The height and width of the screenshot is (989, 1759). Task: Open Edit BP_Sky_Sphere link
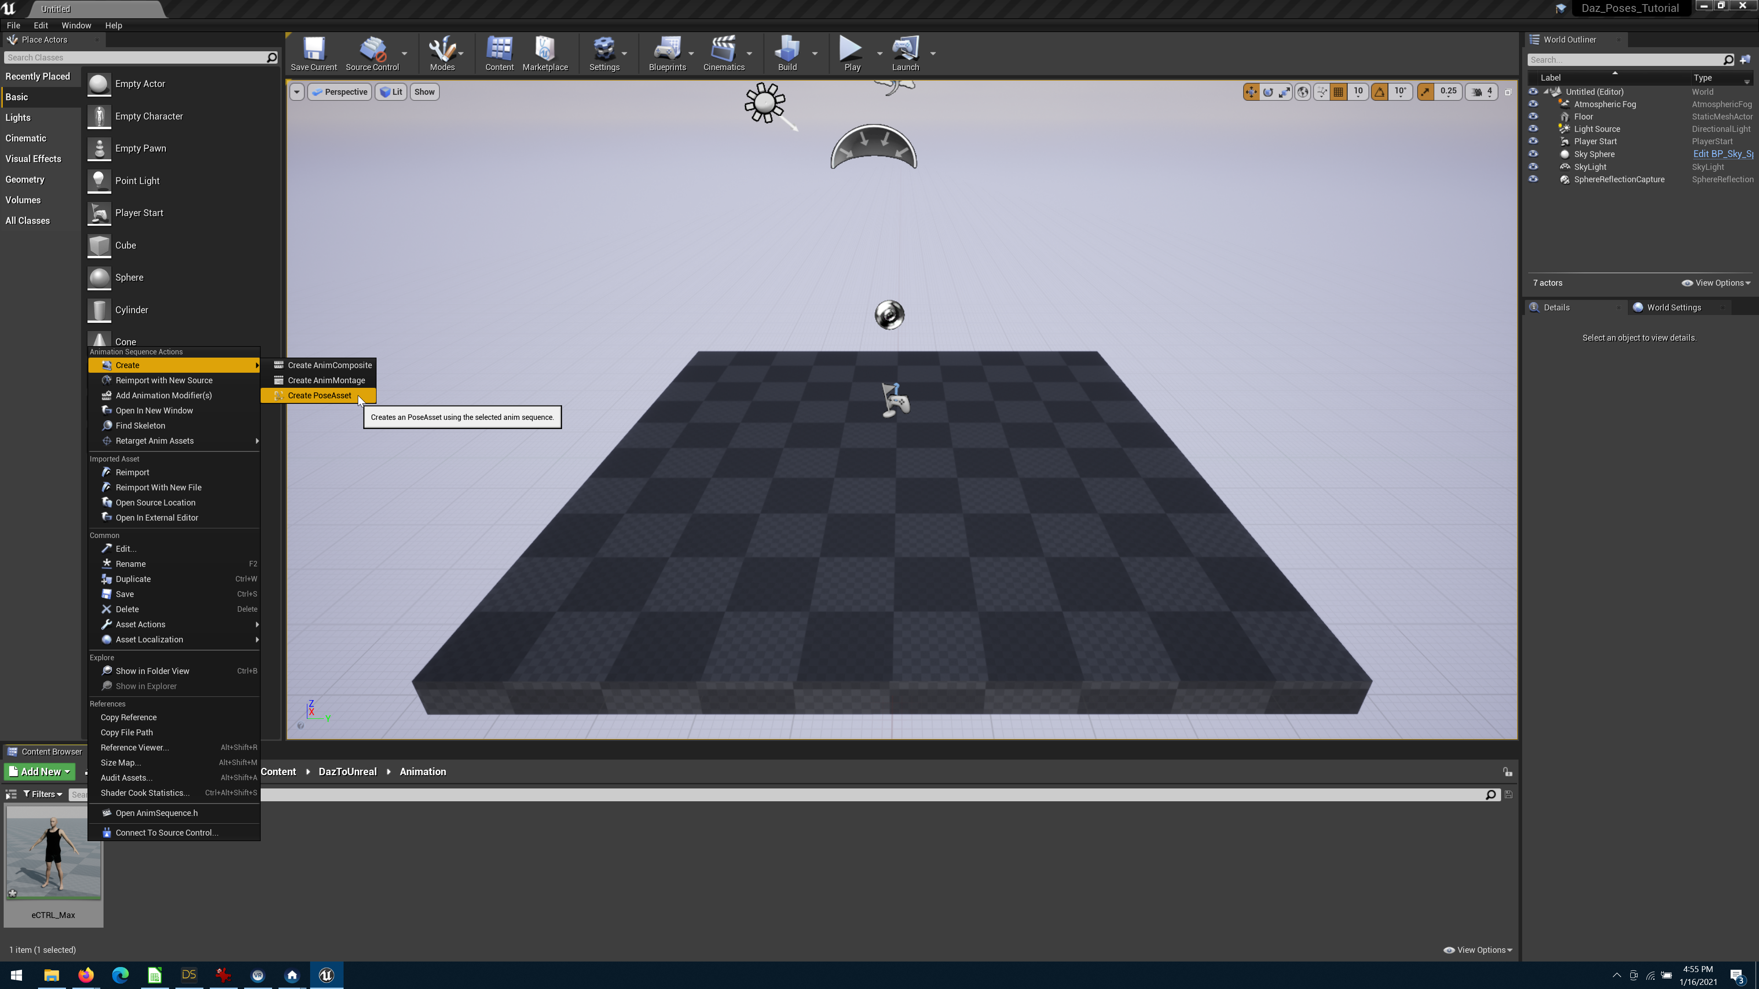coord(1722,154)
